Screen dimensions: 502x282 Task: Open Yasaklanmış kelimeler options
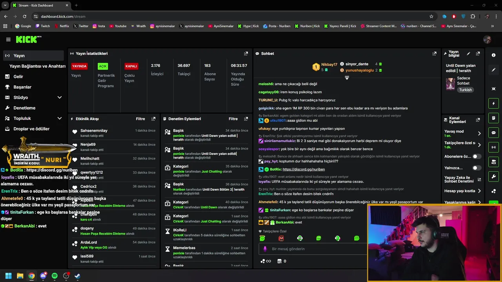[x=463, y=202]
